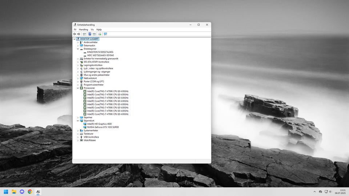Image resolution: width=349 pixels, height=196 pixels.
Task: Collapse the Prosessorer tree node
Action: [77, 88]
